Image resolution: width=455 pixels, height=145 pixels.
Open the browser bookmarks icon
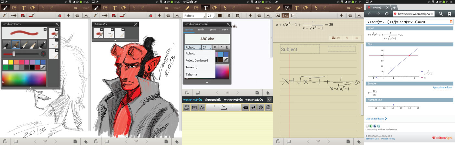pyautogui.click(x=449, y=14)
